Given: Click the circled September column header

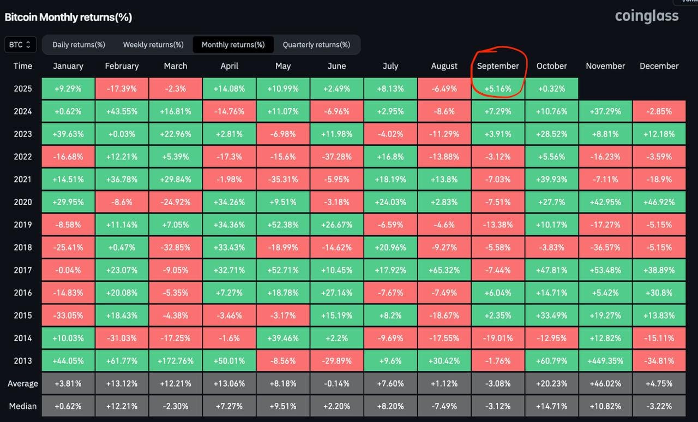Looking at the screenshot, I should click(x=499, y=66).
